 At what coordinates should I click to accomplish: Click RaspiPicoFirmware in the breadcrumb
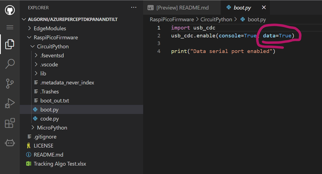tap(172, 19)
